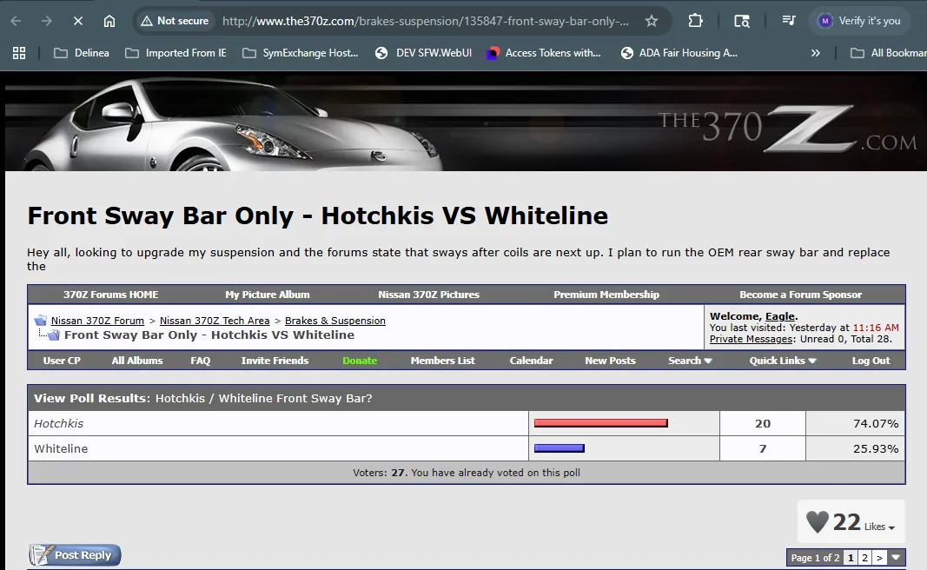Click the browser forward arrow

(x=47, y=21)
